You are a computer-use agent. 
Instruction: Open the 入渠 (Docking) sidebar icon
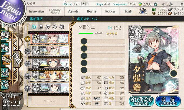click(x=5, y=73)
